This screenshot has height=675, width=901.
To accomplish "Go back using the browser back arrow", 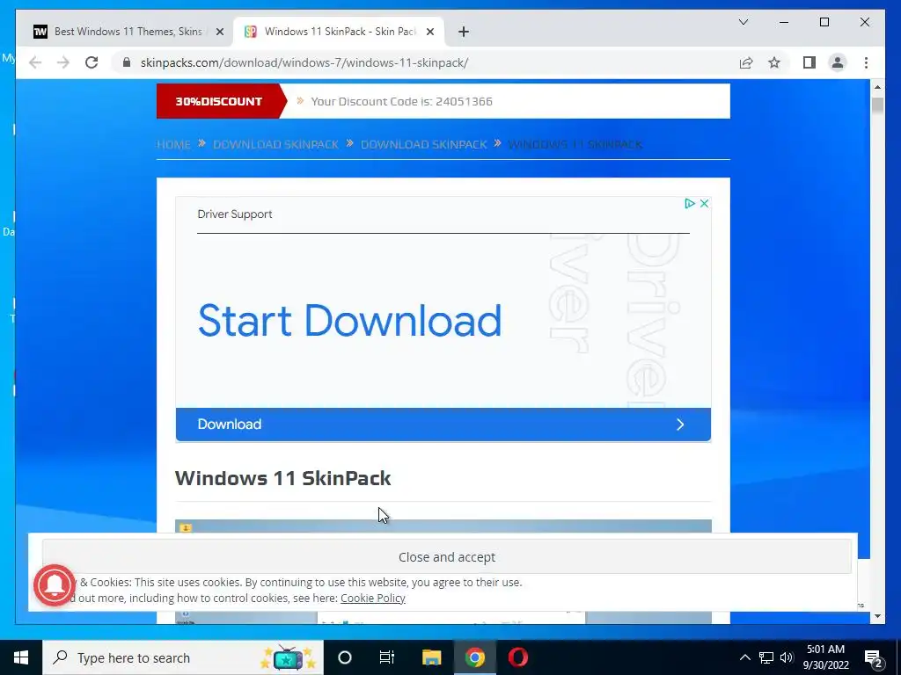I will [x=35, y=62].
